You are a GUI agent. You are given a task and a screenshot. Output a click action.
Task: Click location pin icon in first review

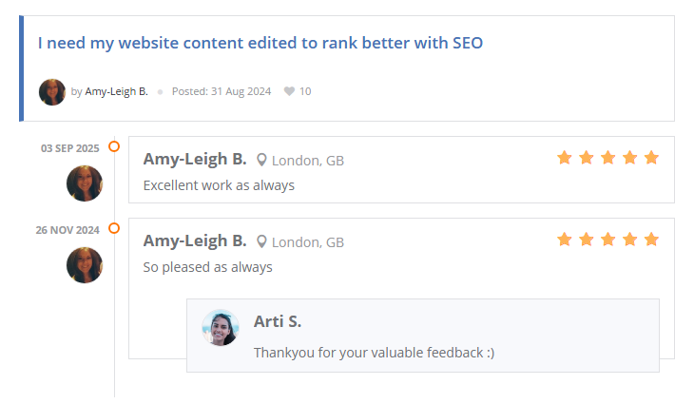click(262, 160)
